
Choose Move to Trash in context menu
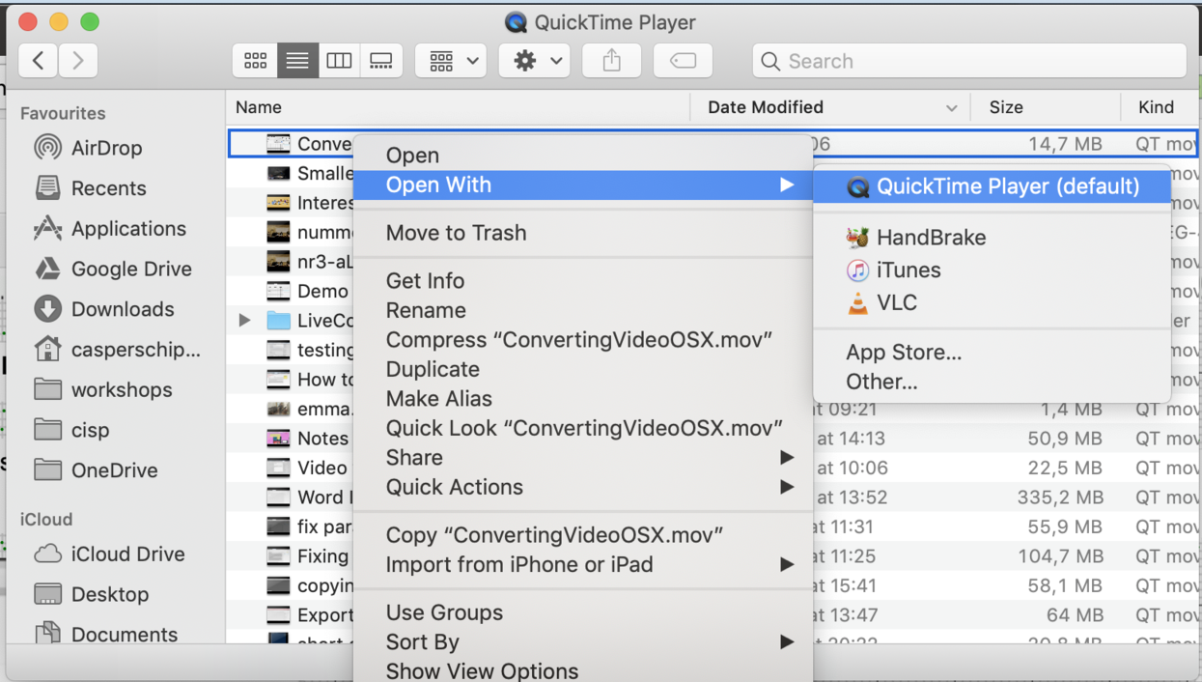tap(456, 233)
